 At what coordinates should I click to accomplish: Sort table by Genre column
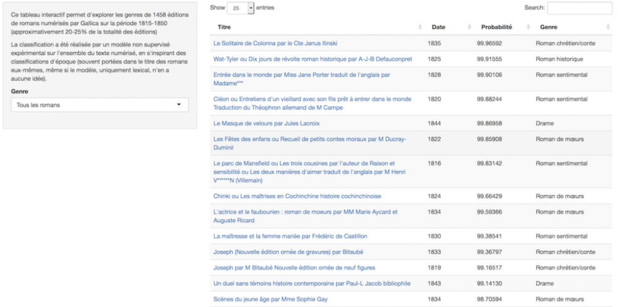point(572,27)
